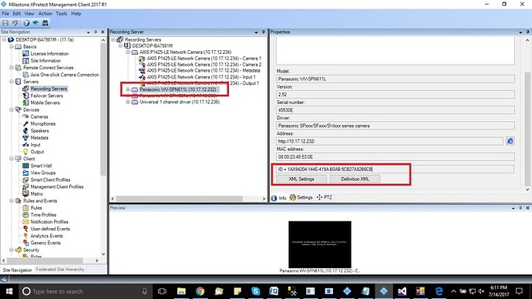The image size is (532, 299).
Task: Click the Mobile Servers icon
Action: click(25, 102)
